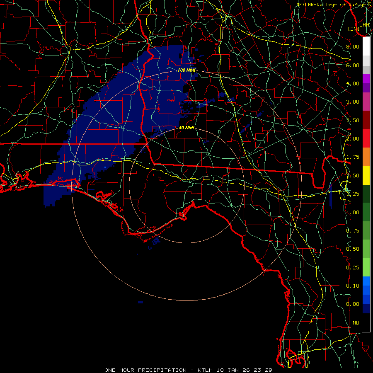Click the 0.75 legend value label
Screen dimensions: 373x373
click(x=353, y=231)
